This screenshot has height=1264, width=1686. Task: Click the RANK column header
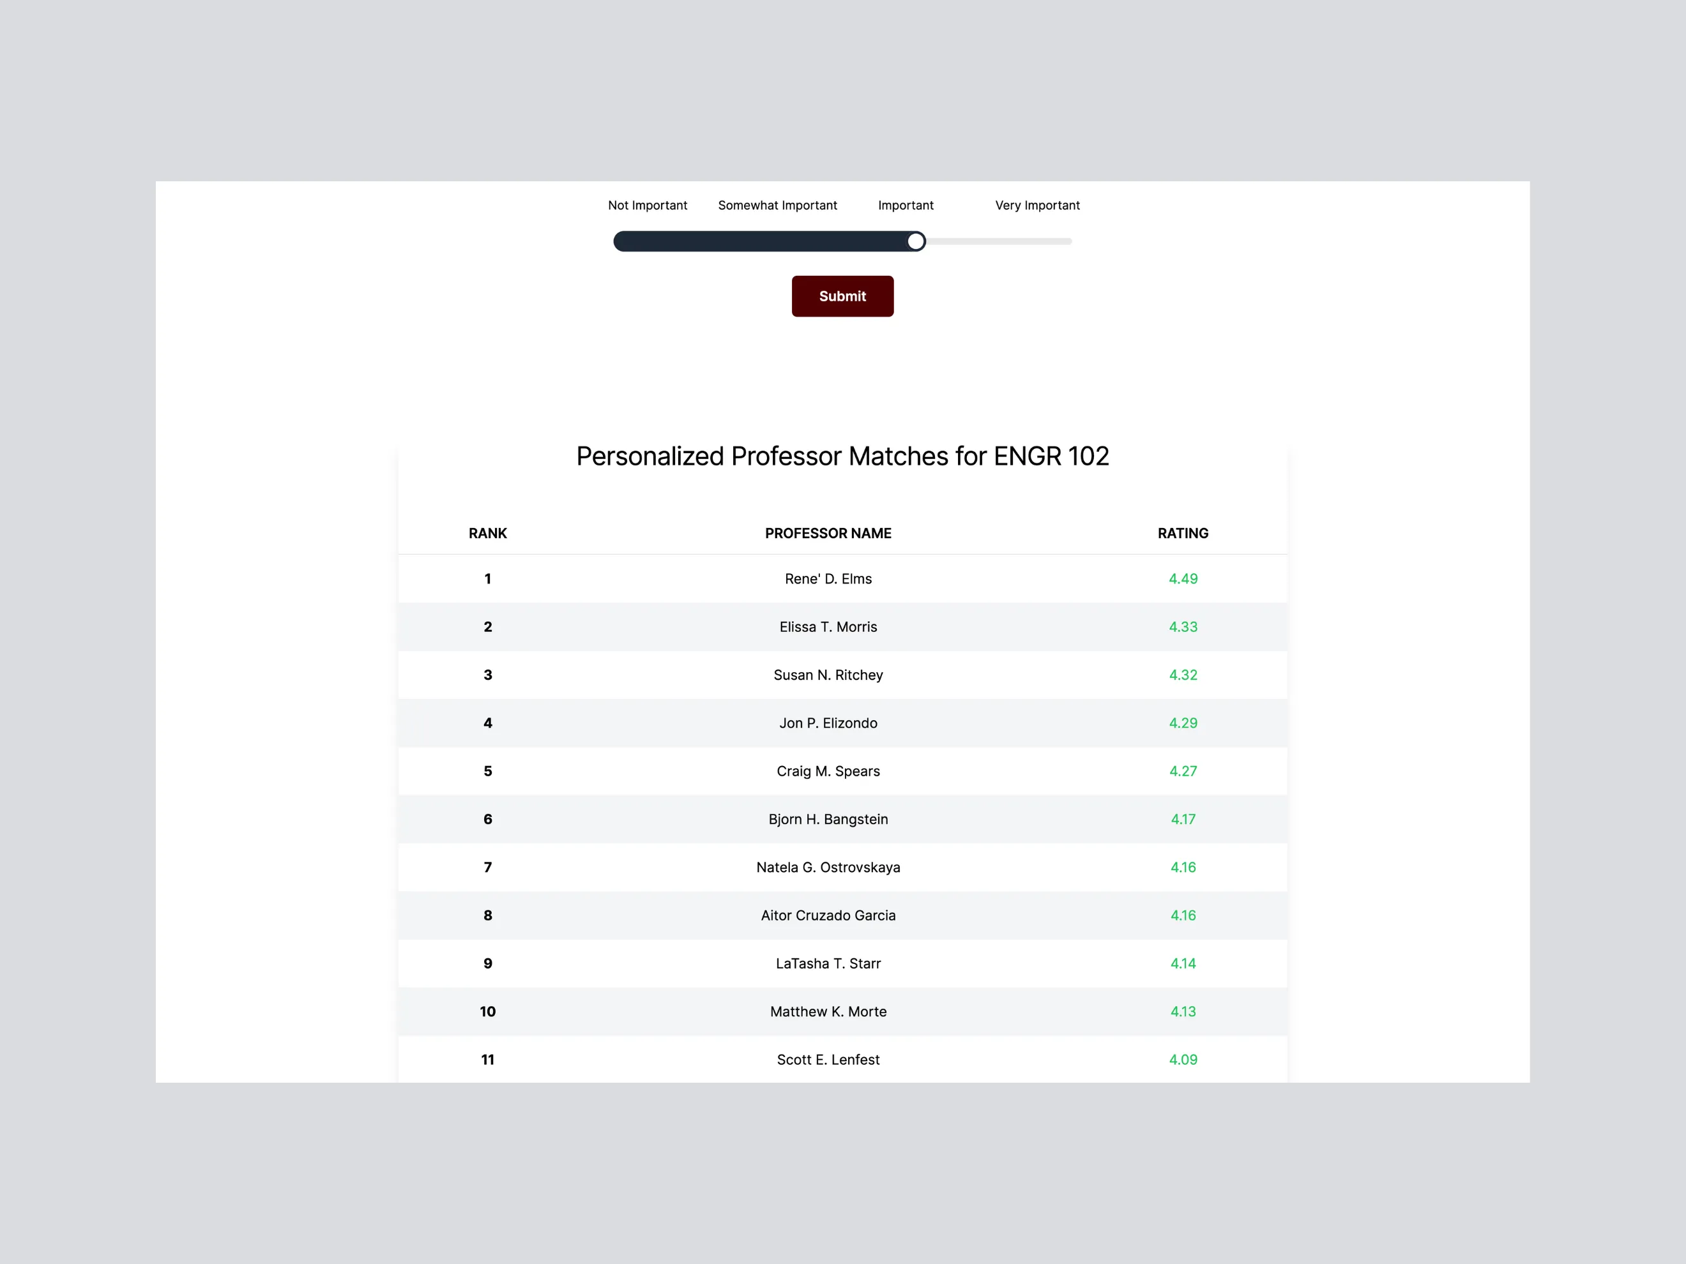pos(488,533)
